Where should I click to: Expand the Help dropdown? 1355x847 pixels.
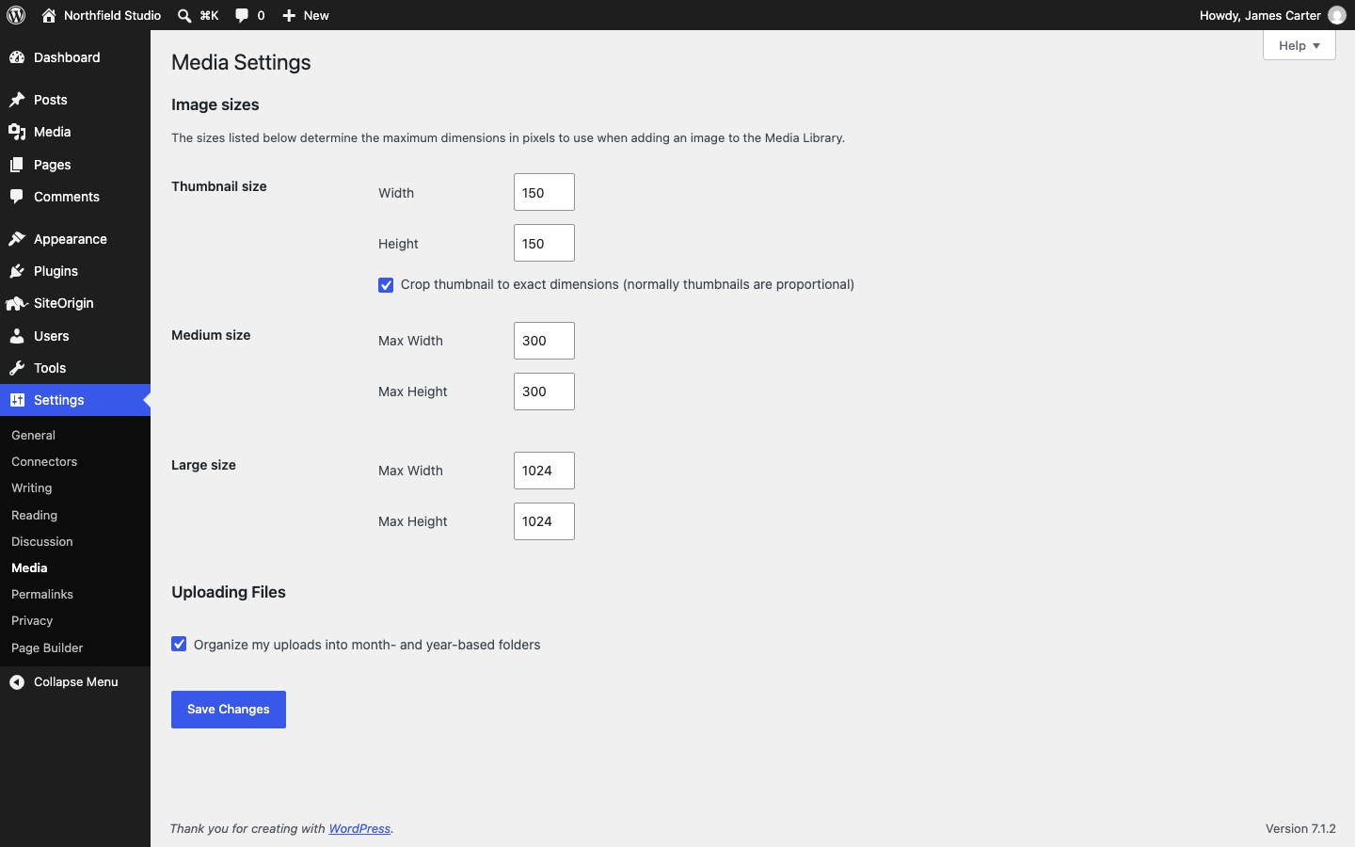[1299, 45]
